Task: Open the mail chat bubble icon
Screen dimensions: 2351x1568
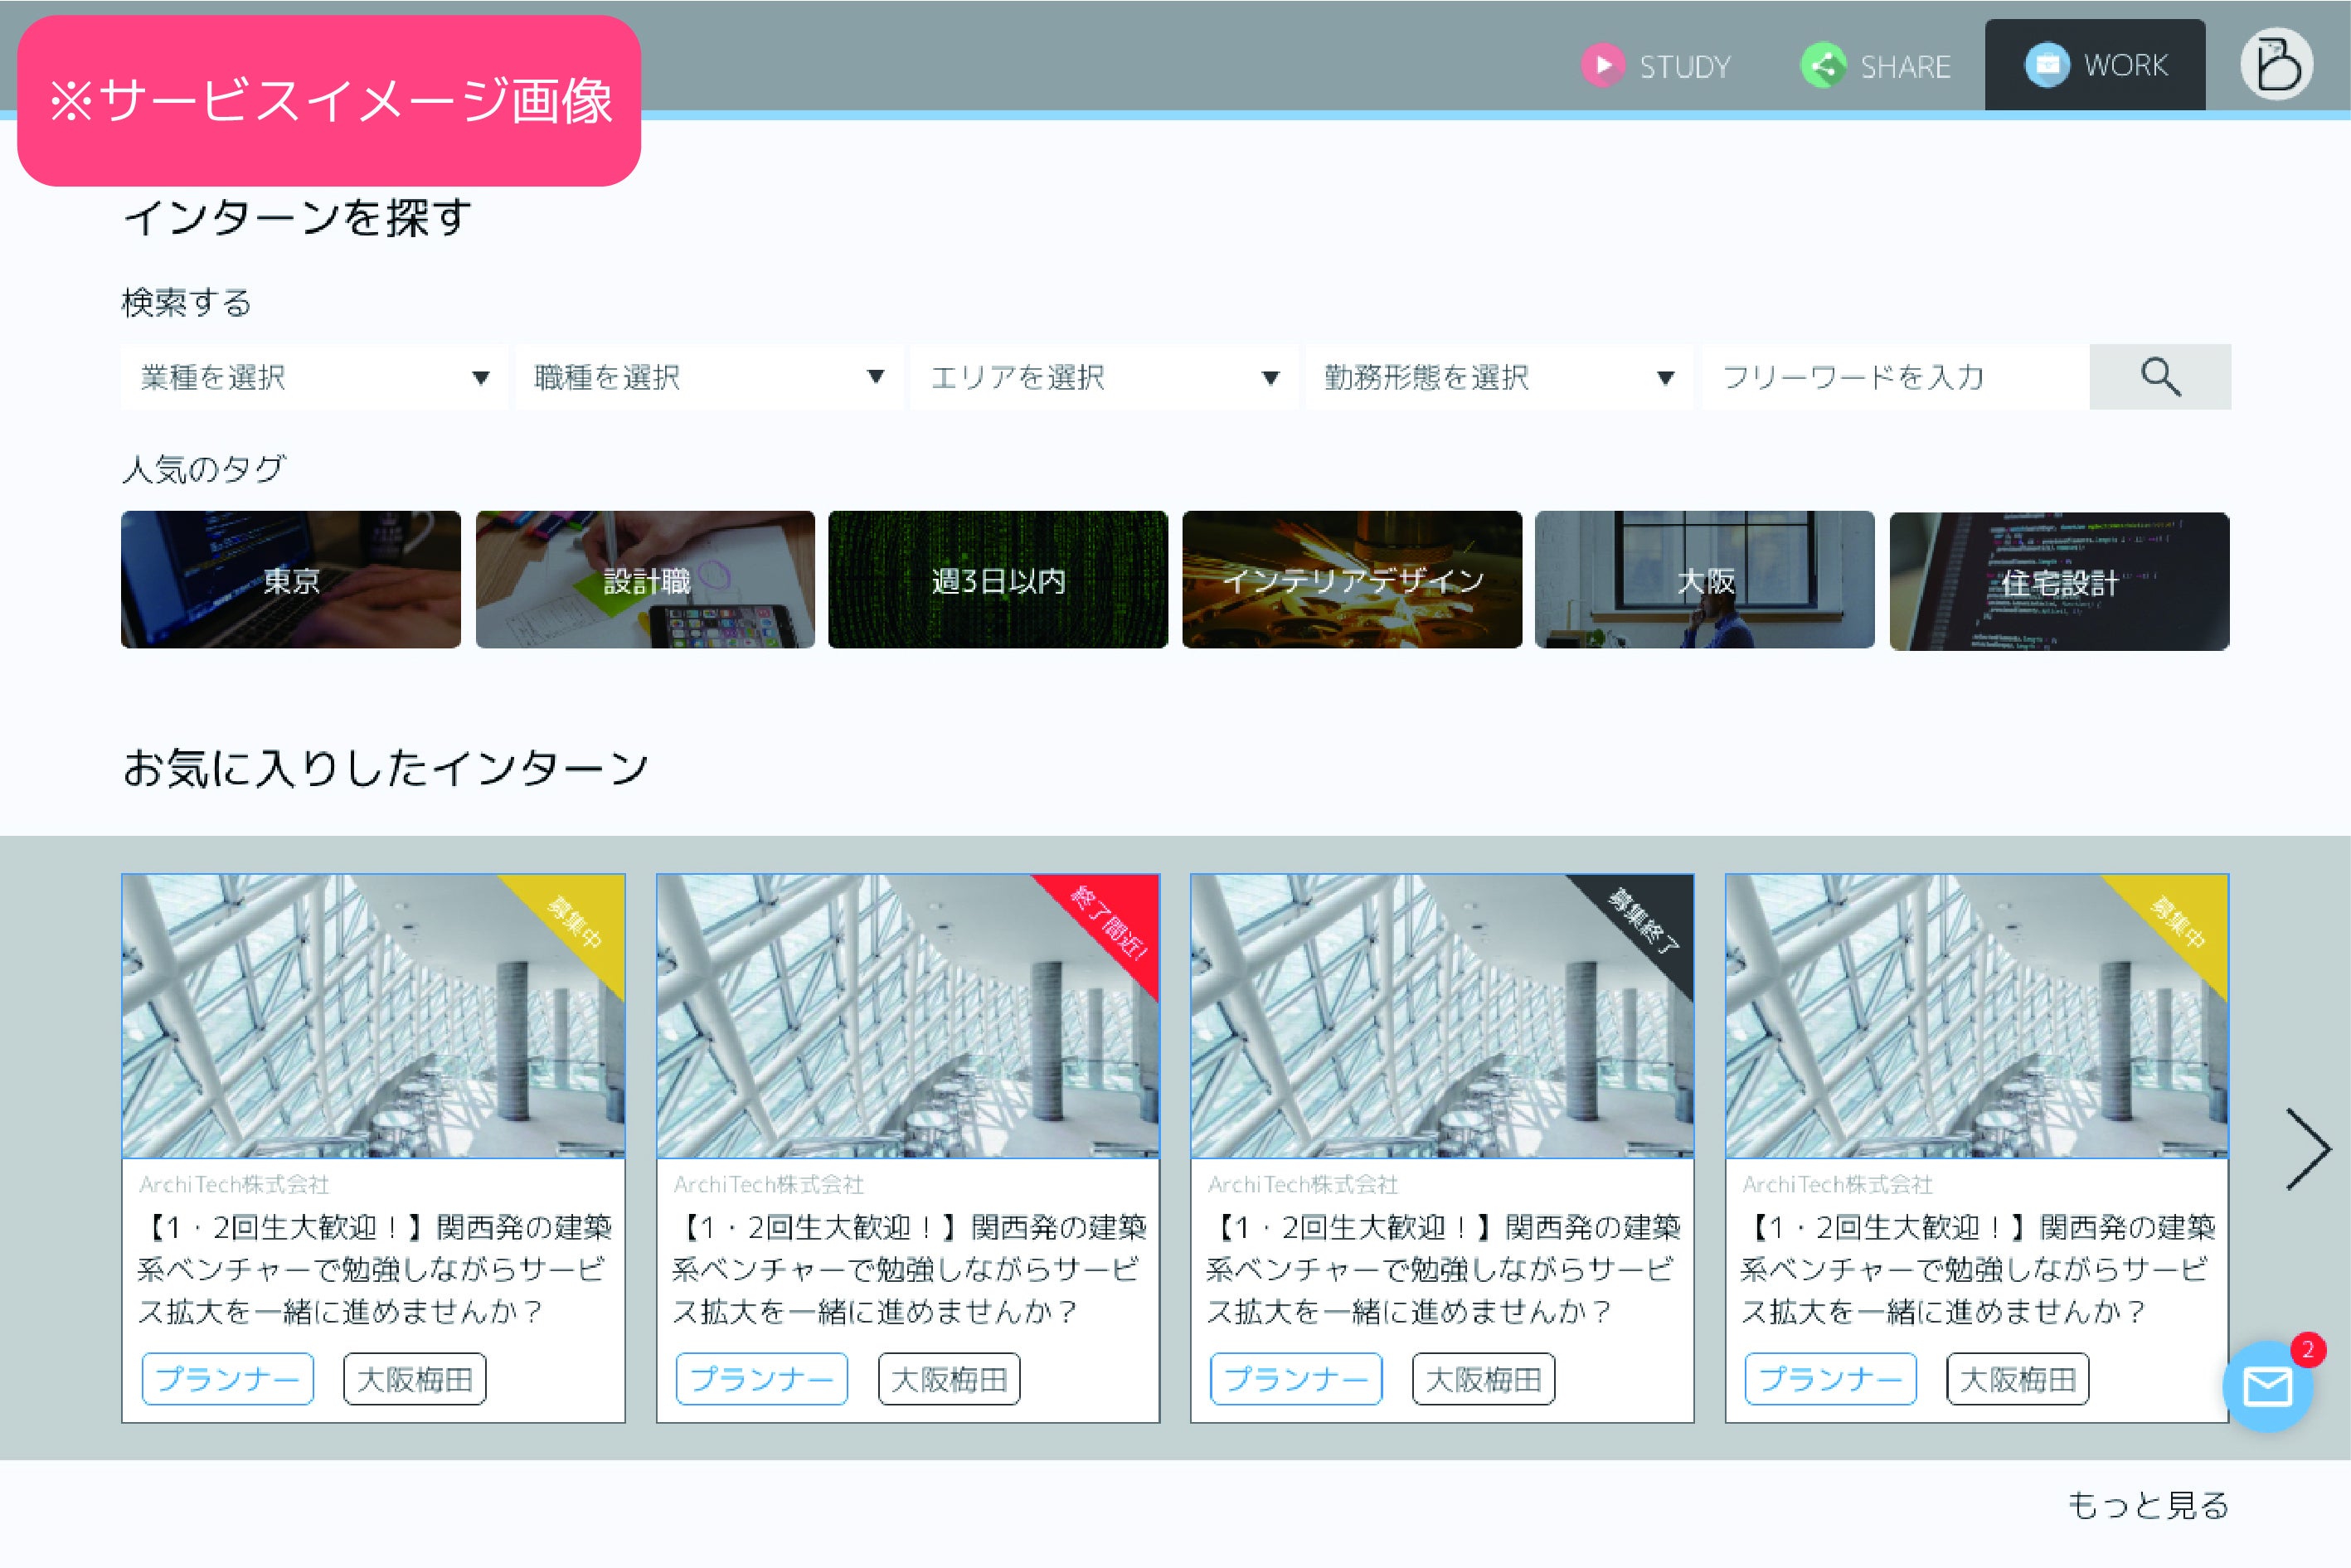Action: pos(2266,1388)
